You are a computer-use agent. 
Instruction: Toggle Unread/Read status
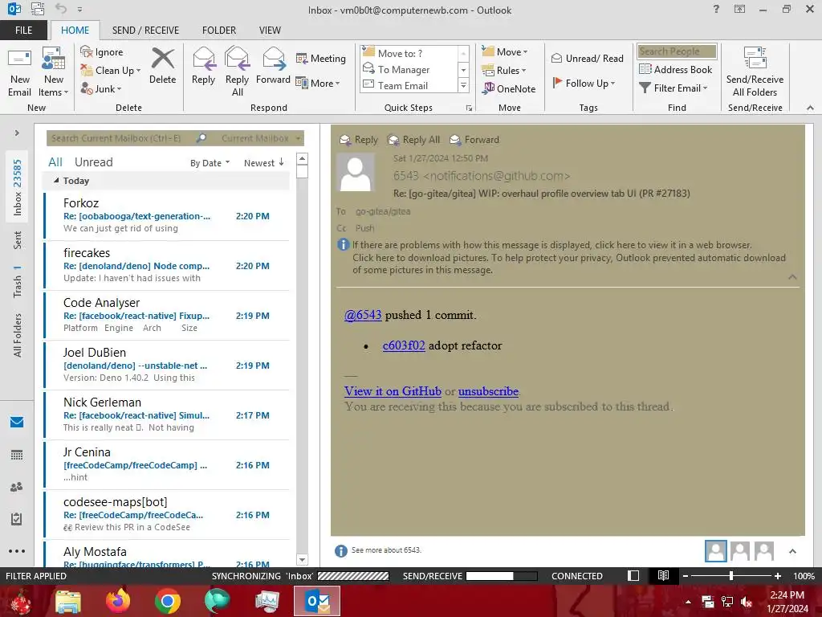[x=587, y=58]
